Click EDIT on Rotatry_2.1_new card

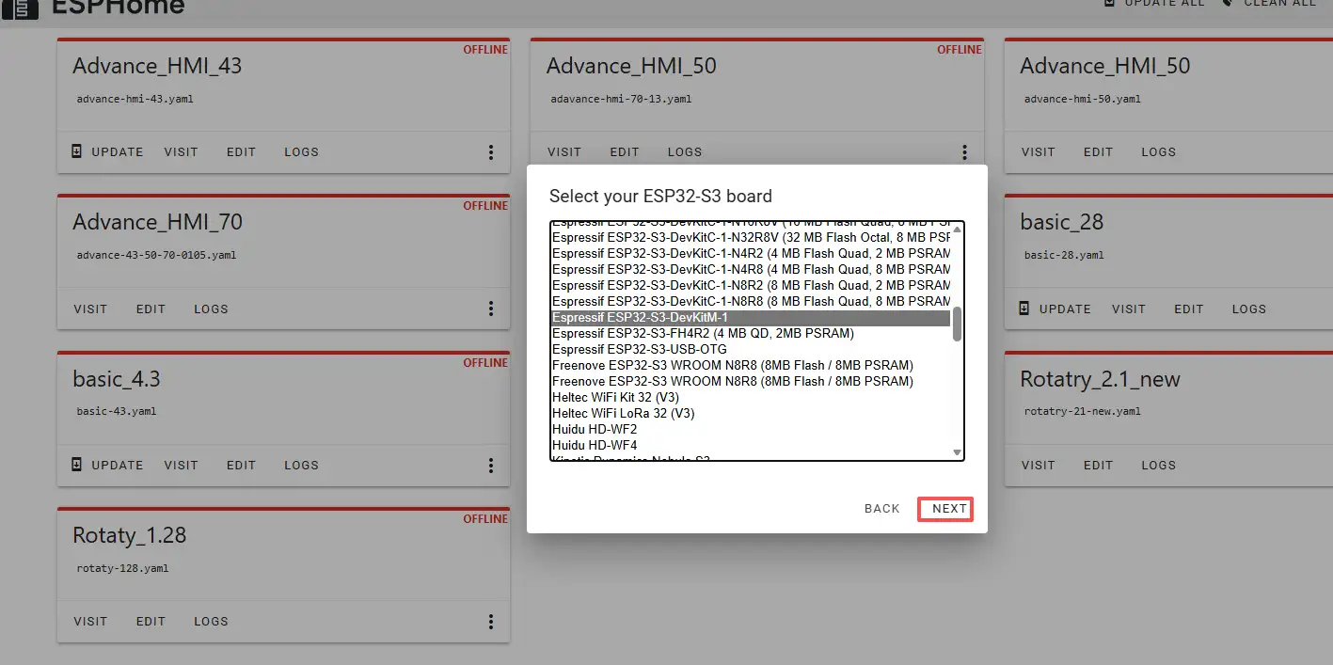tap(1098, 465)
